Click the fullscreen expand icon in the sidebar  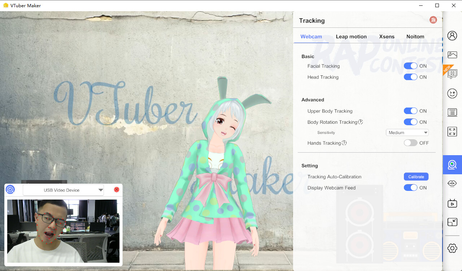click(x=452, y=131)
